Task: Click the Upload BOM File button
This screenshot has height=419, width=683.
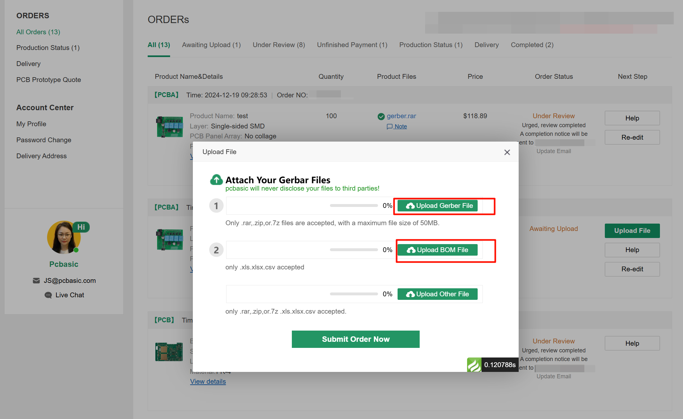Action: 437,250
